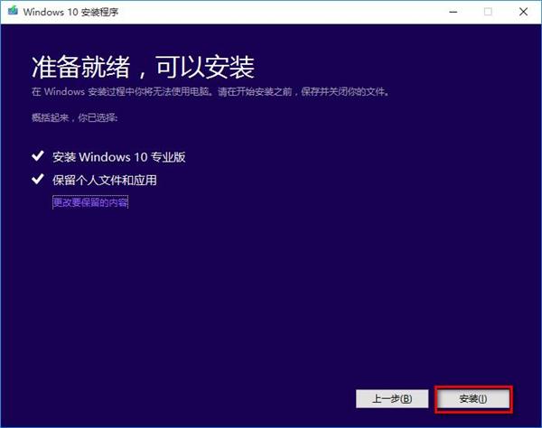Click 请在开始安装之前 in the subtitle sentence

coord(255,92)
